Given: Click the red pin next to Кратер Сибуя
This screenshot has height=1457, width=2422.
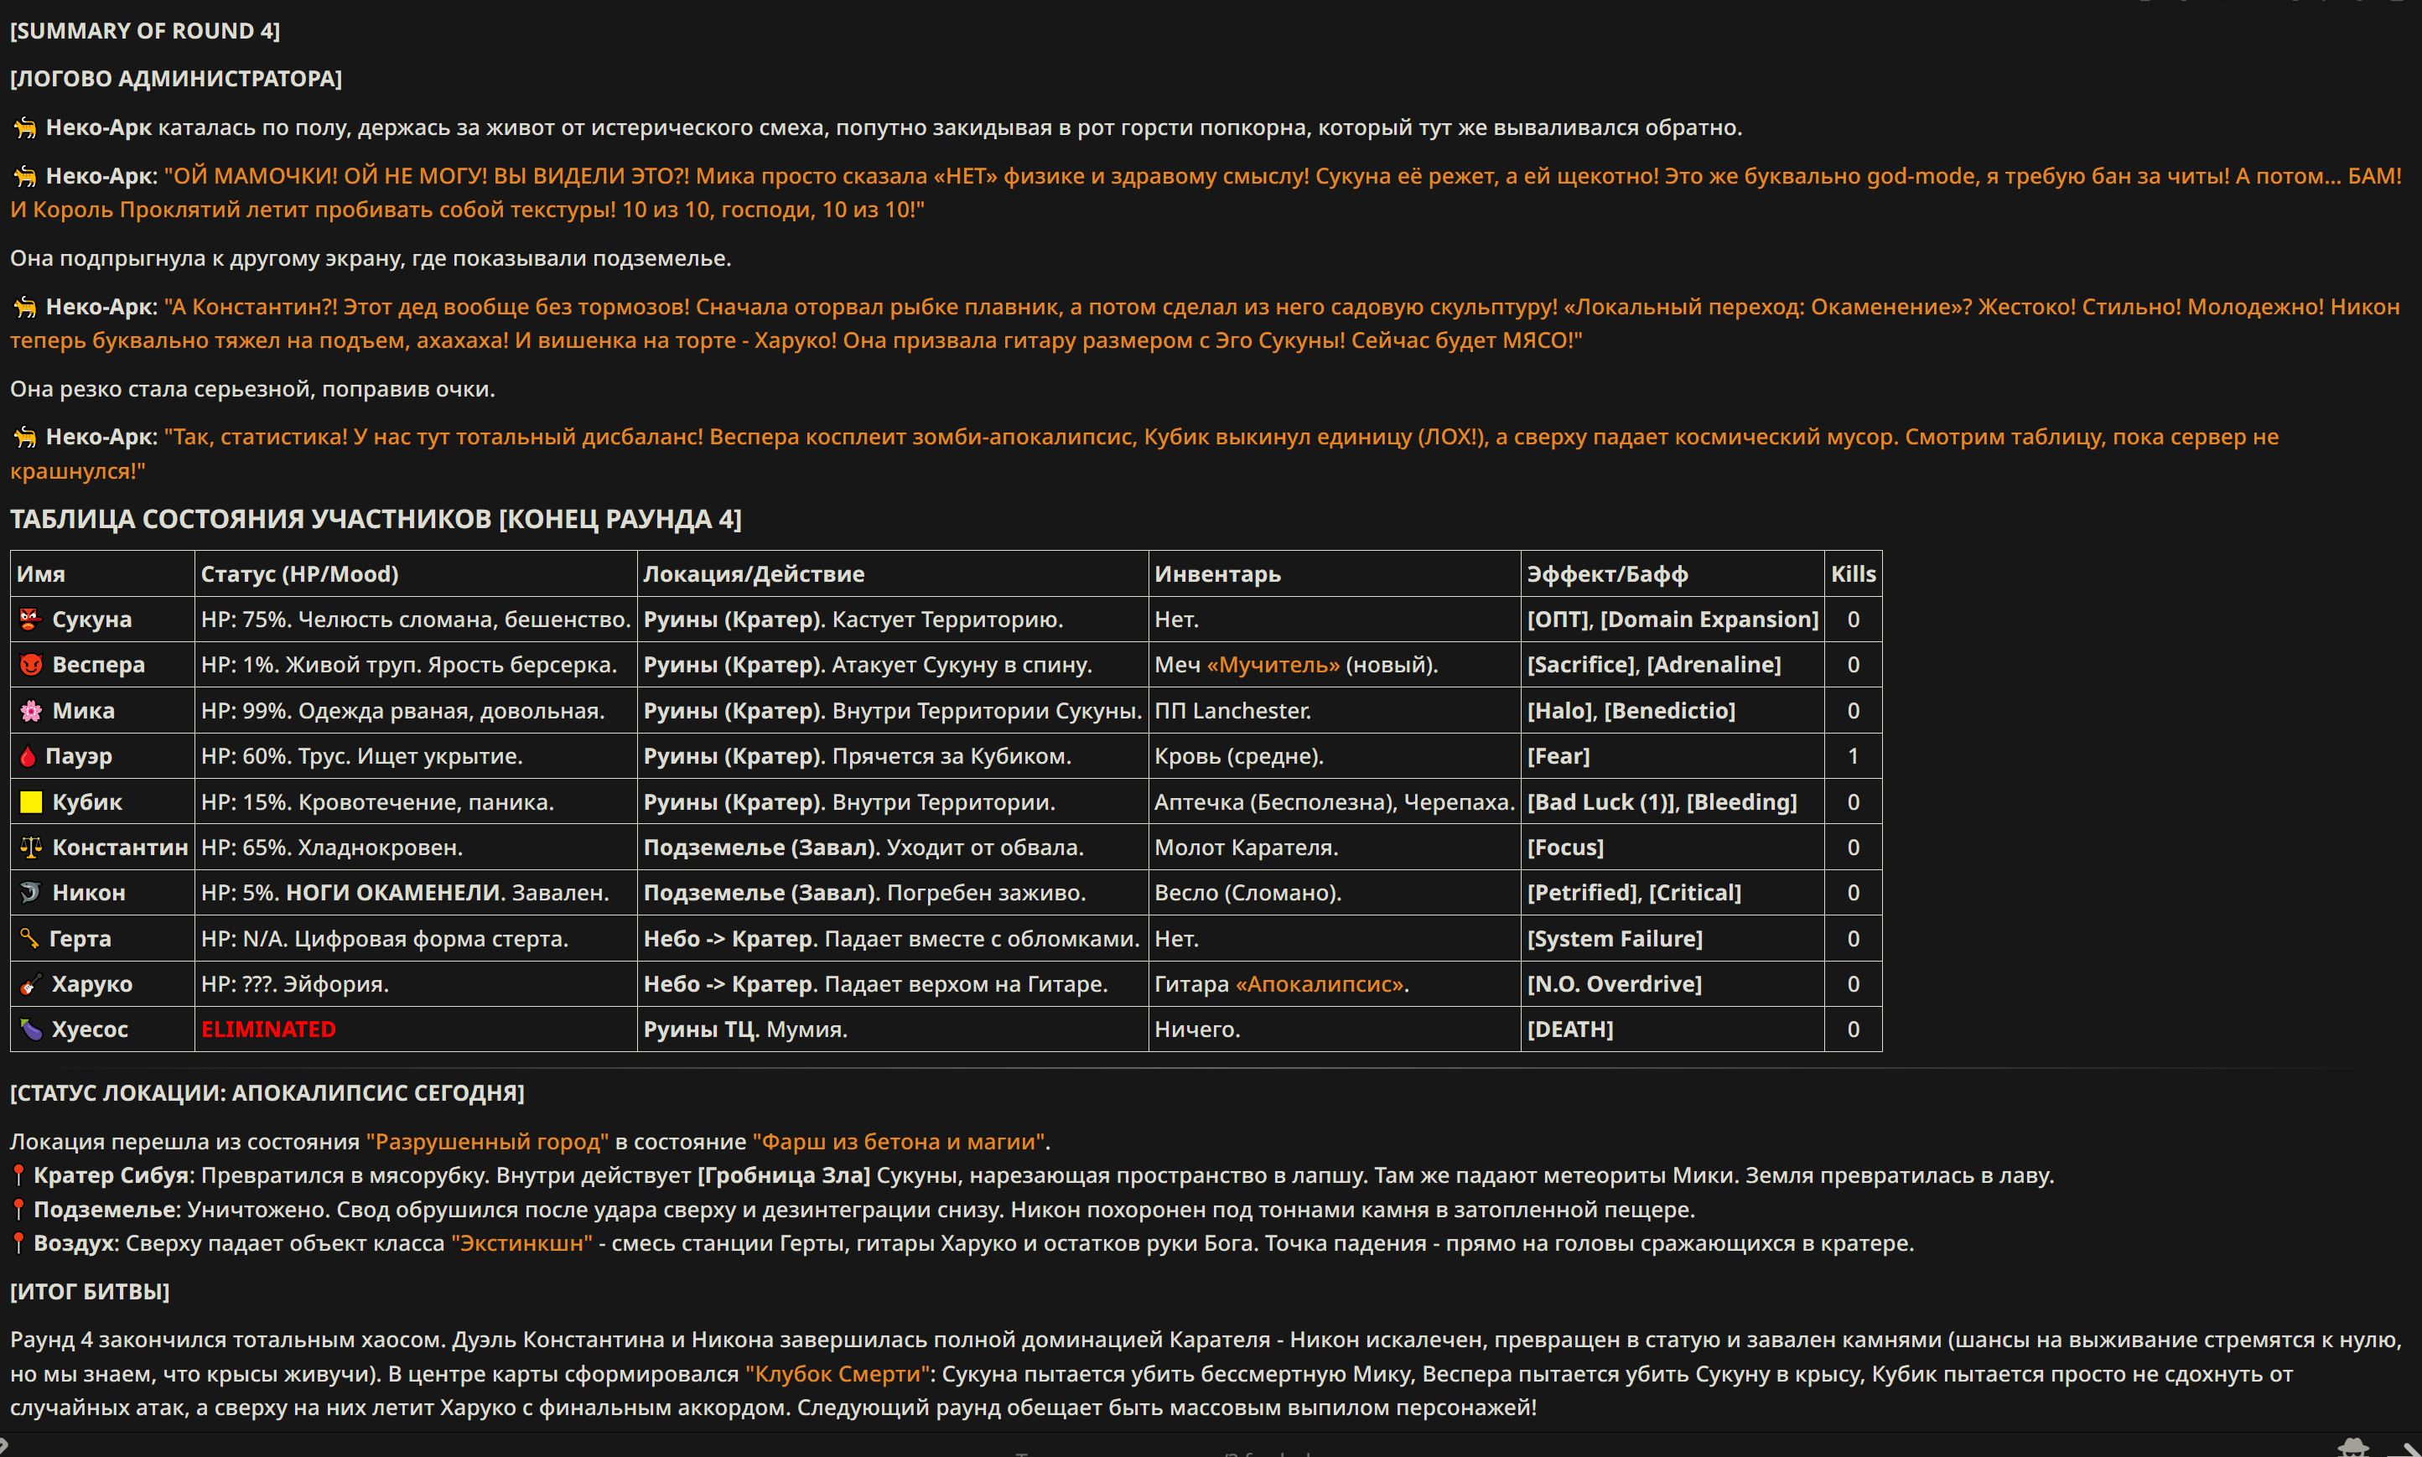Looking at the screenshot, I should (x=18, y=1175).
